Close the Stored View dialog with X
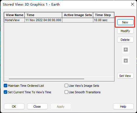This screenshot has height=113, width=137. point(132,4)
